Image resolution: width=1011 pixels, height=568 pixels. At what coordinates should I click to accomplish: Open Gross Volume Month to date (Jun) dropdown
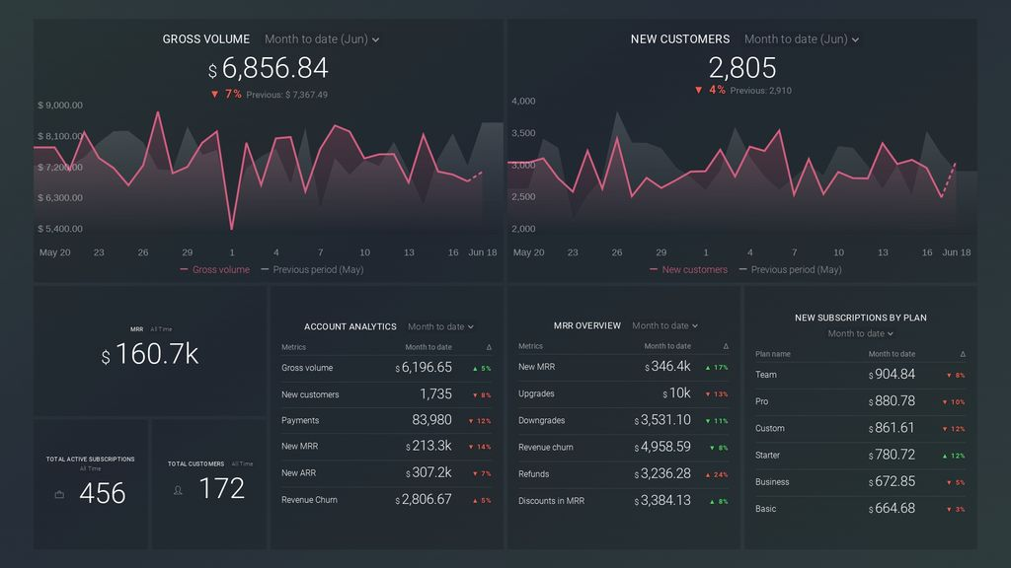[322, 39]
